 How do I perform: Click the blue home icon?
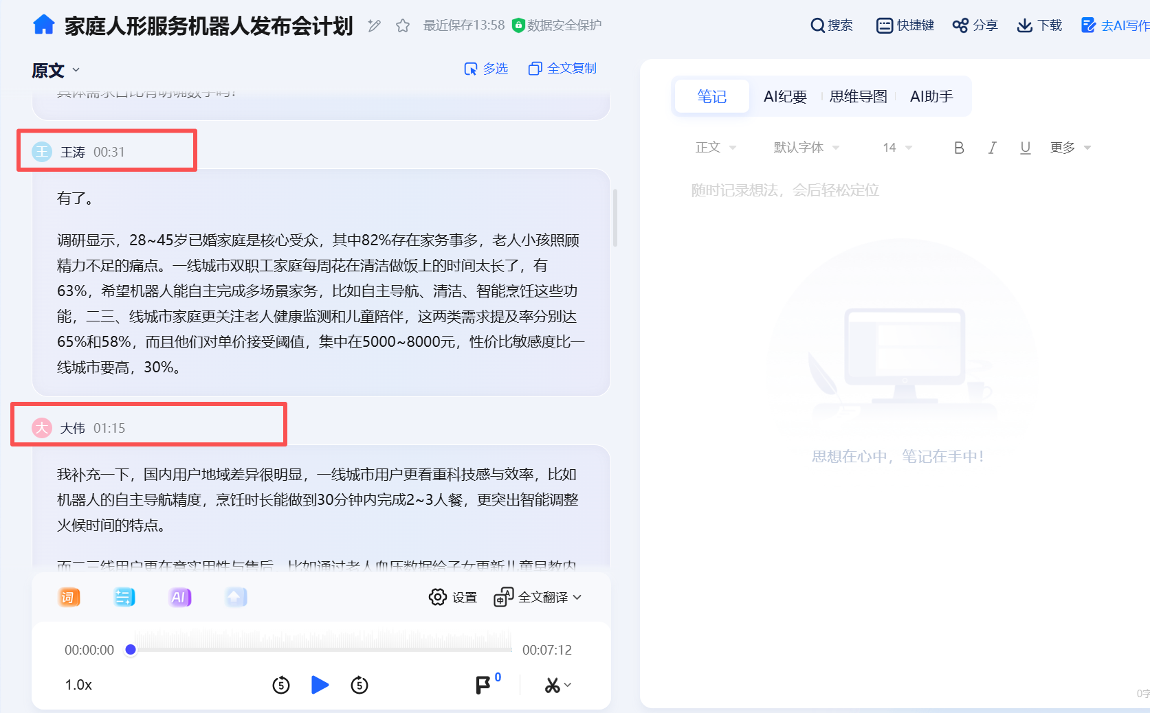pos(43,25)
